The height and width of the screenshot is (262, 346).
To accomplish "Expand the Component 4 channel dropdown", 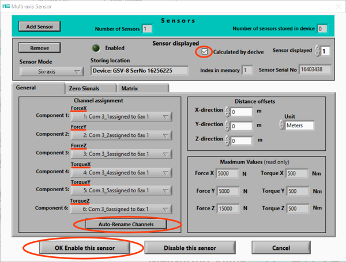I will pos(121,172).
